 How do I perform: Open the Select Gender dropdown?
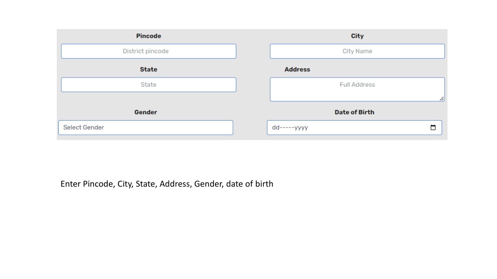[146, 127]
